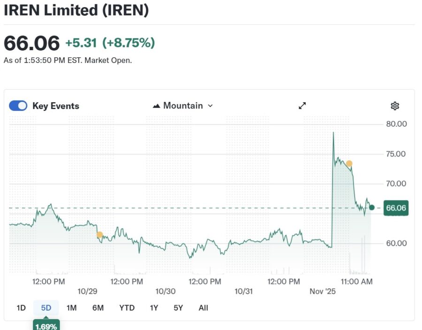Choose the YTD range
Screen dimensions: 422x330
pyautogui.click(x=127, y=308)
